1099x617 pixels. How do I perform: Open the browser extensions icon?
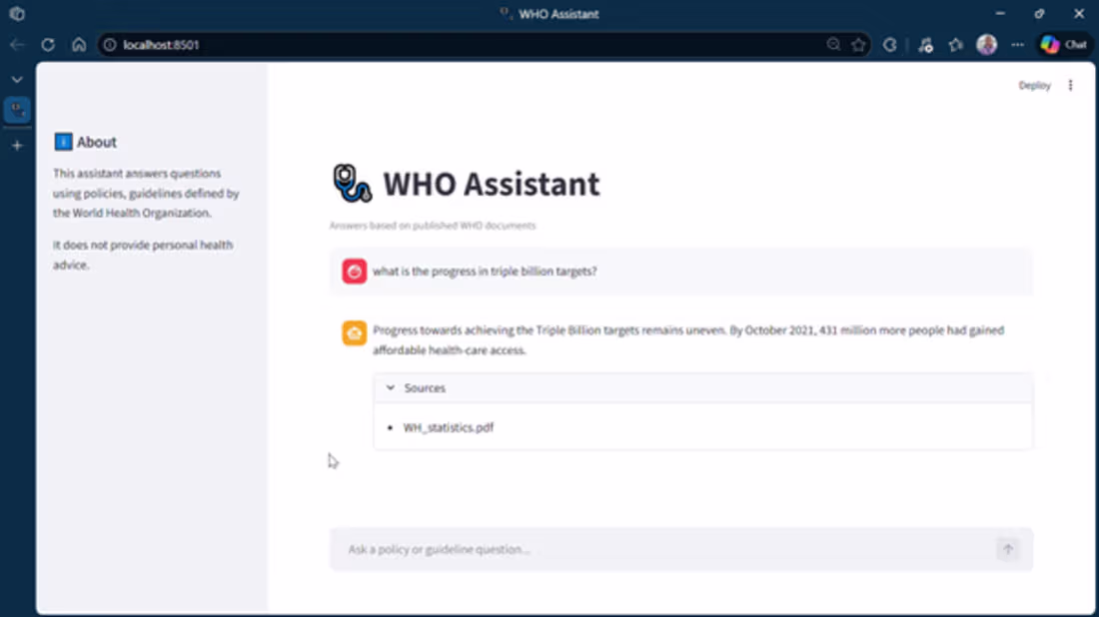(x=926, y=45)
